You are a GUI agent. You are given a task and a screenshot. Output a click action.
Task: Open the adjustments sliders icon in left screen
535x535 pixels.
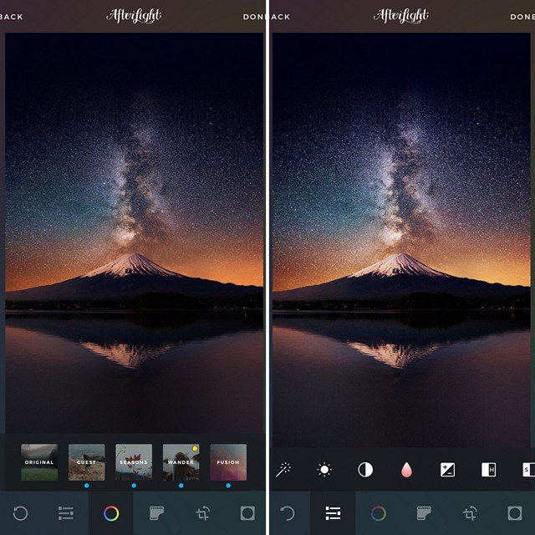coord(65,513)
